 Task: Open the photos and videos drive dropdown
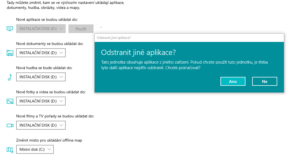(41, 101)
